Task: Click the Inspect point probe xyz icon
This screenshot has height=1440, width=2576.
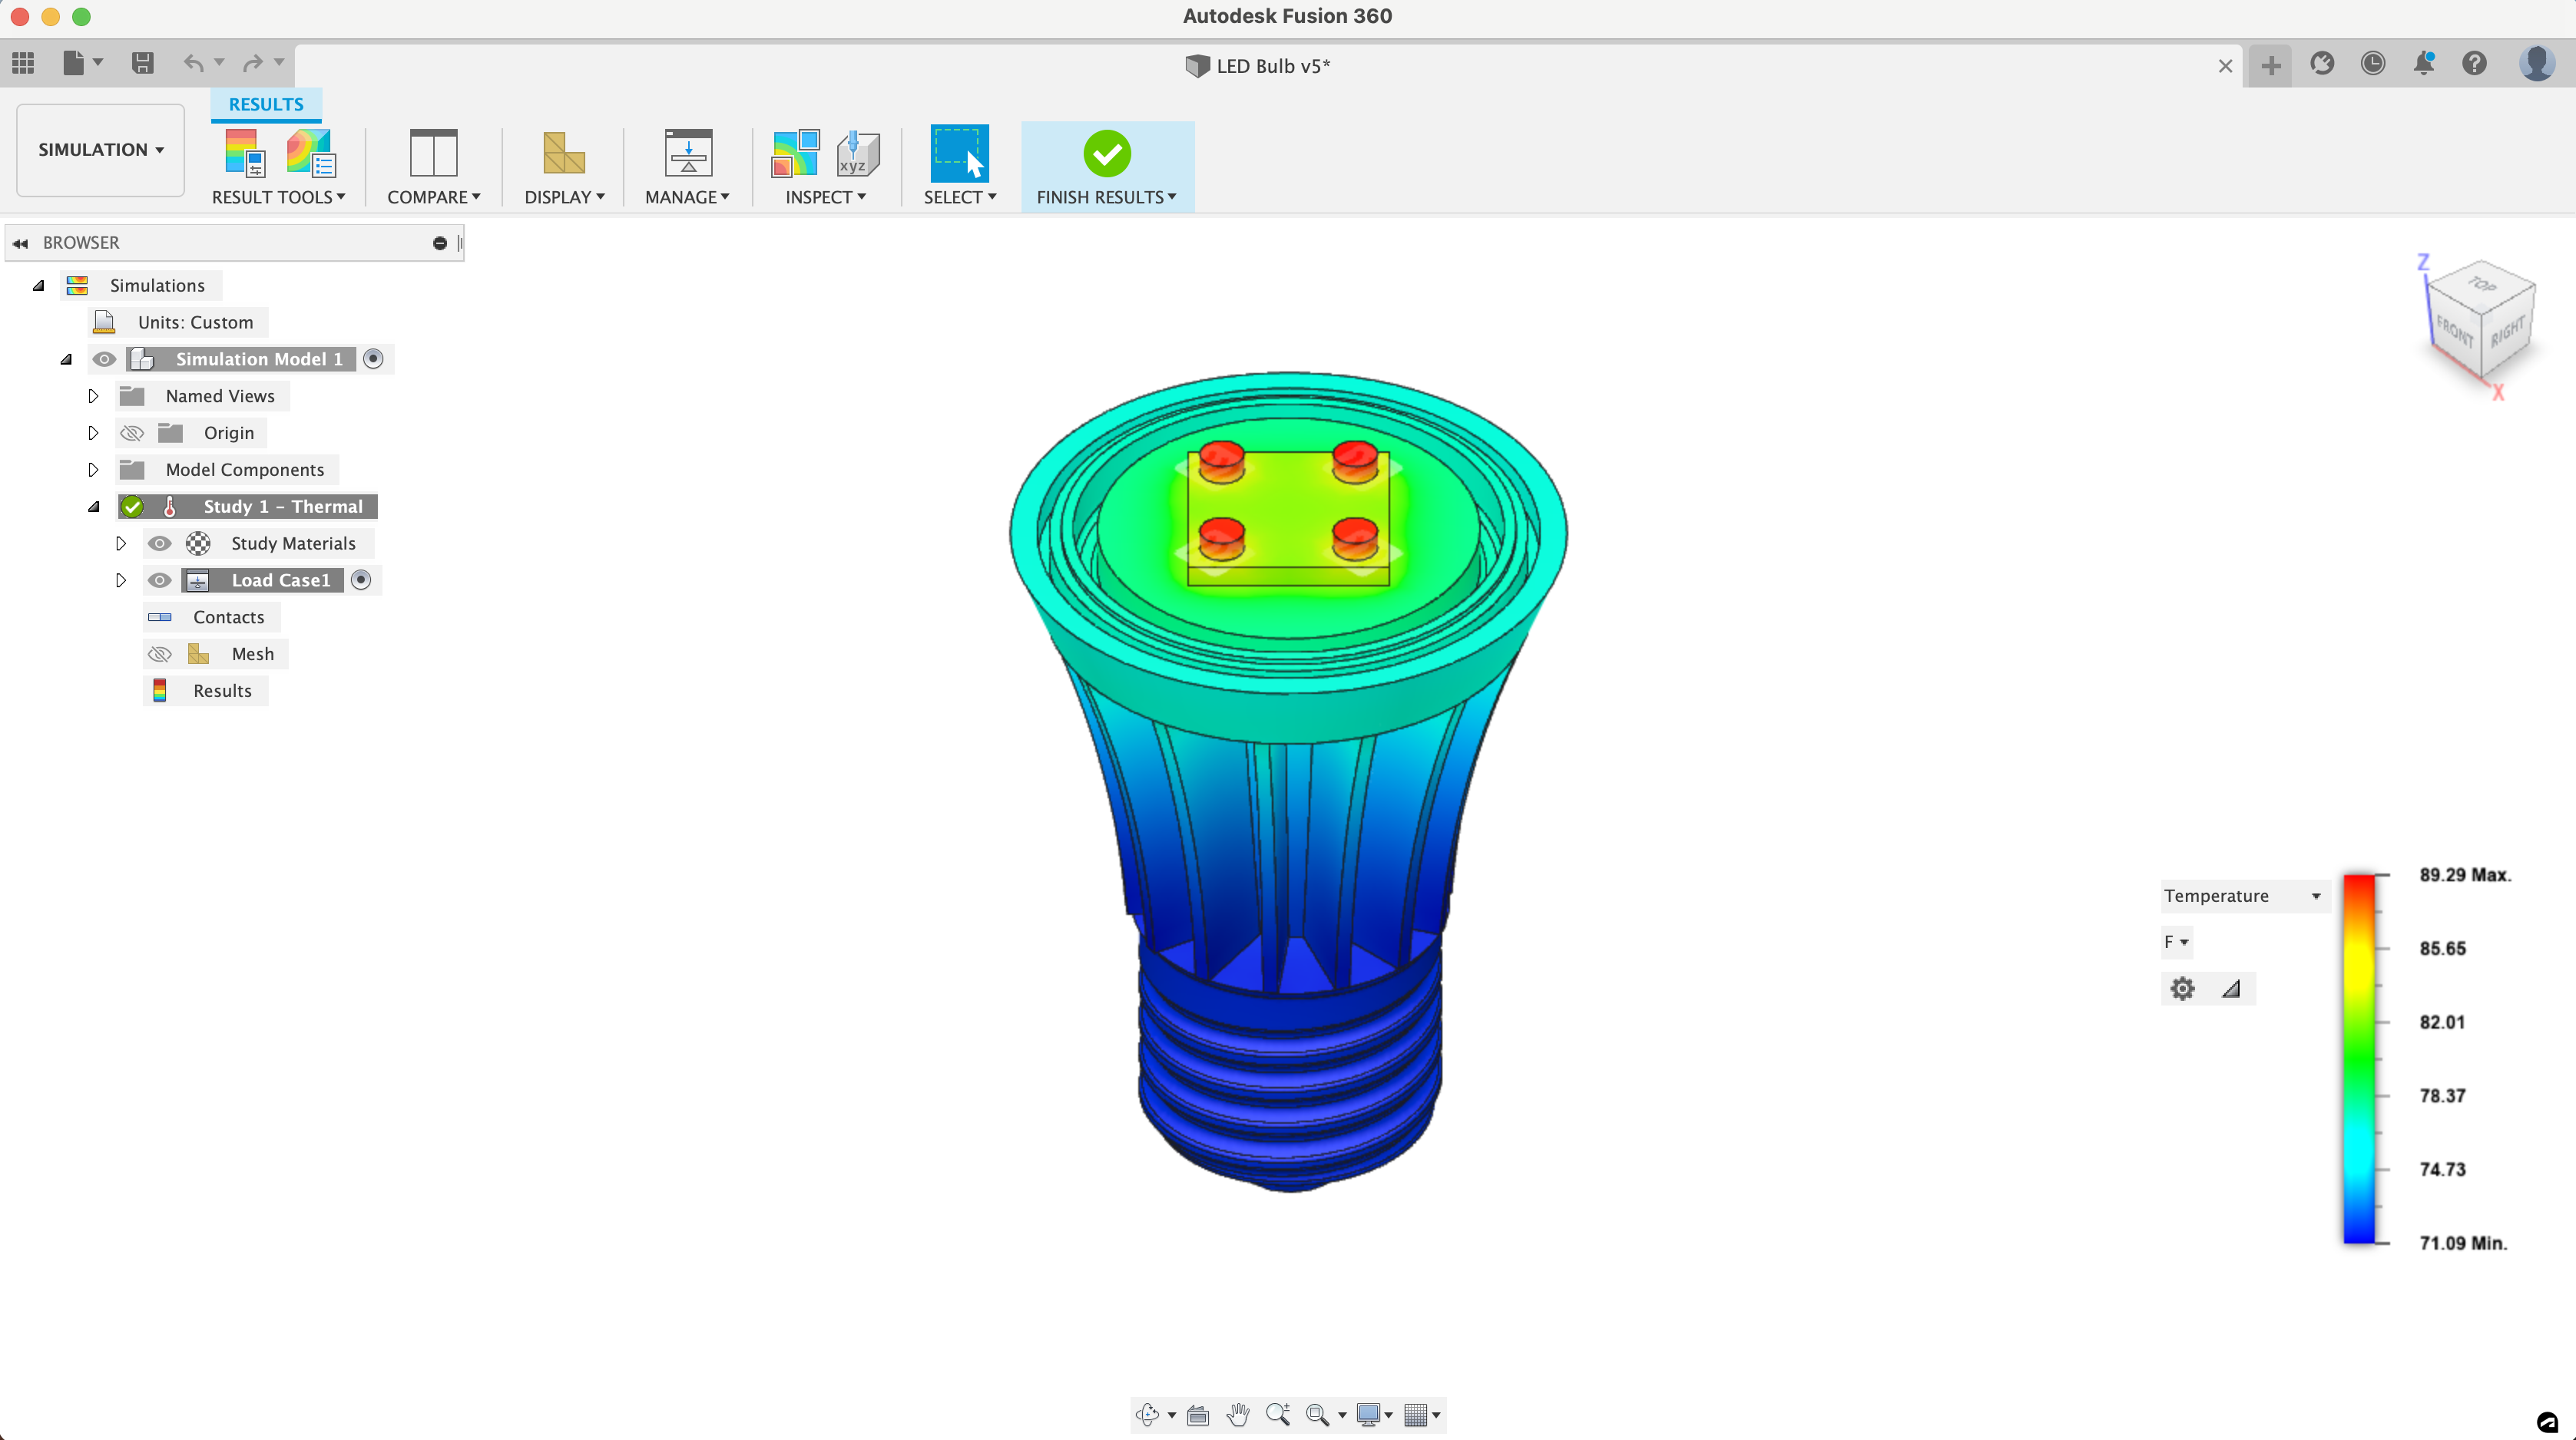Action: tap(857, 154)
